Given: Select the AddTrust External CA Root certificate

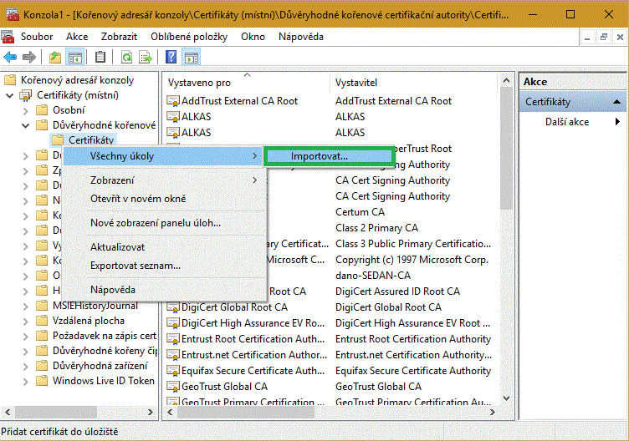Looking at the screenshot, I should (239, 101).
